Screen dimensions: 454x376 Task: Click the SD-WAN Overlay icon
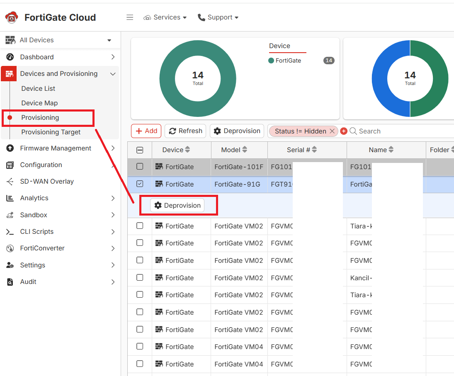point(10,182)
